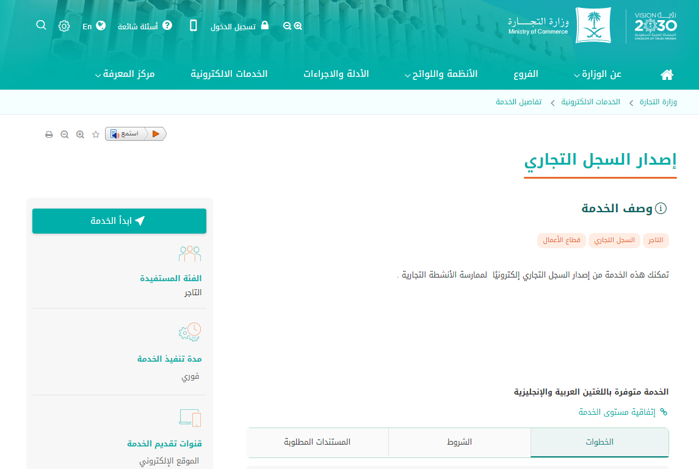
Task: Click the ابدأ الخدمة start service button
Action: point(119,221)
